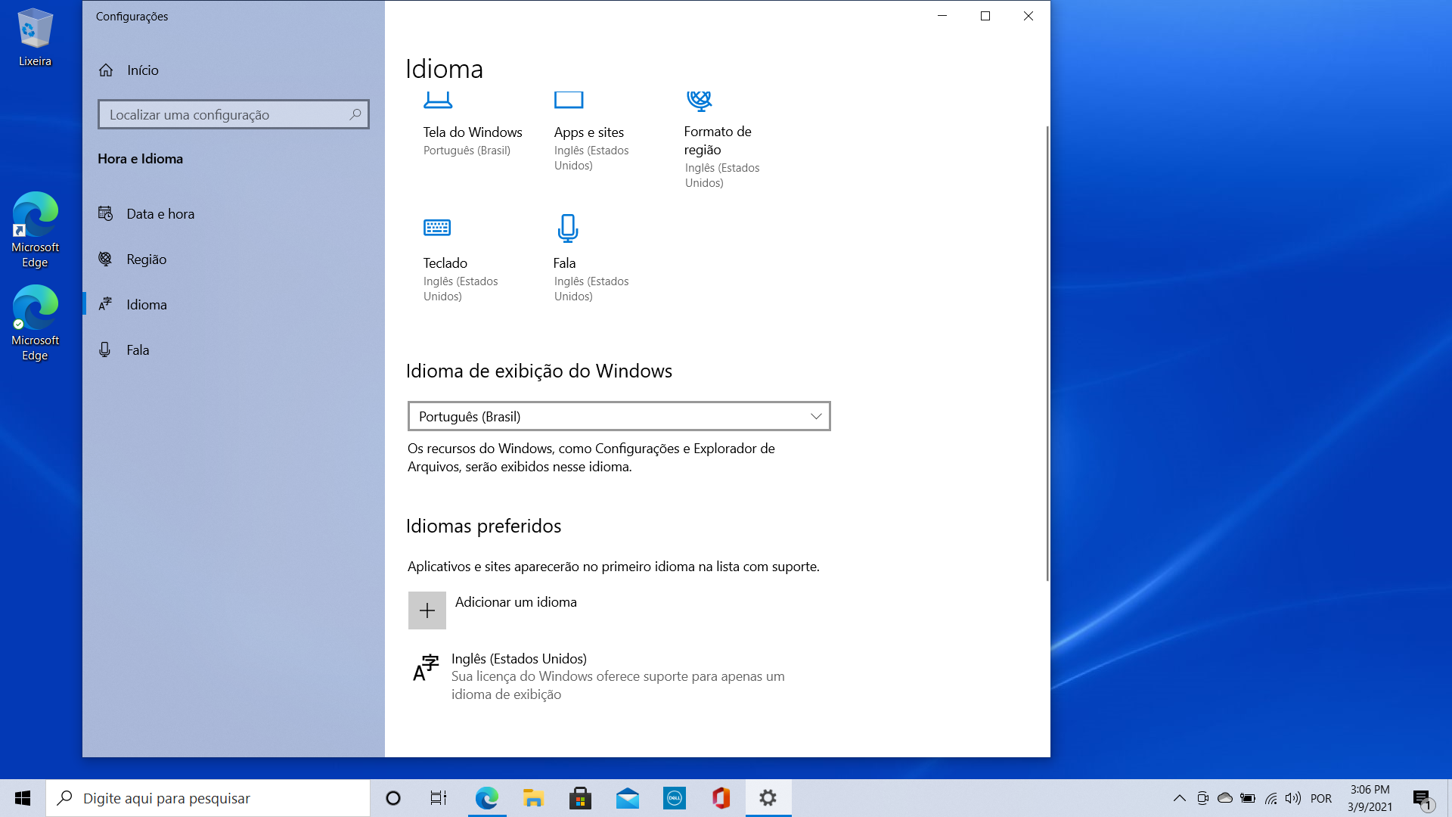Click the volume icon in tray
Screen dimensions: 1452x817
tap(1293, 798)
